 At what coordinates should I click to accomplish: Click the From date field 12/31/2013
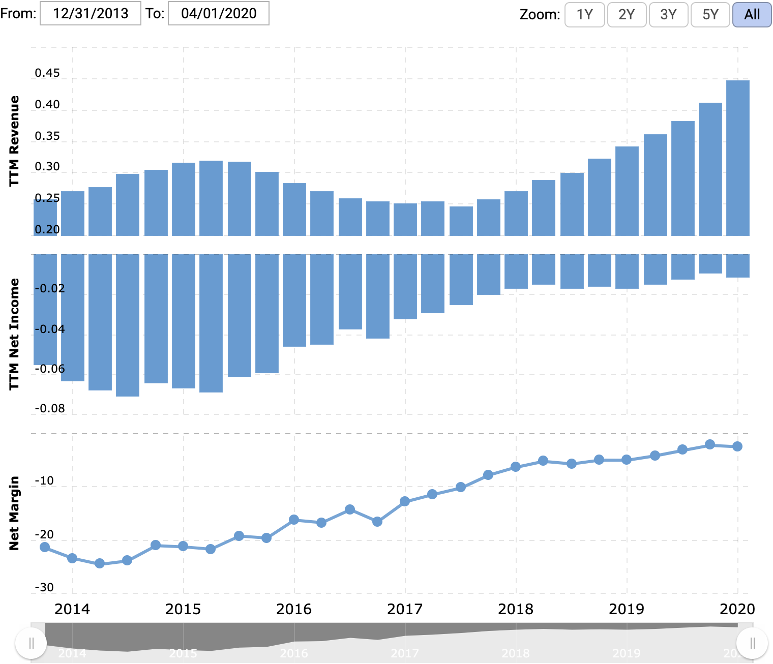click(x=91, y=13)
